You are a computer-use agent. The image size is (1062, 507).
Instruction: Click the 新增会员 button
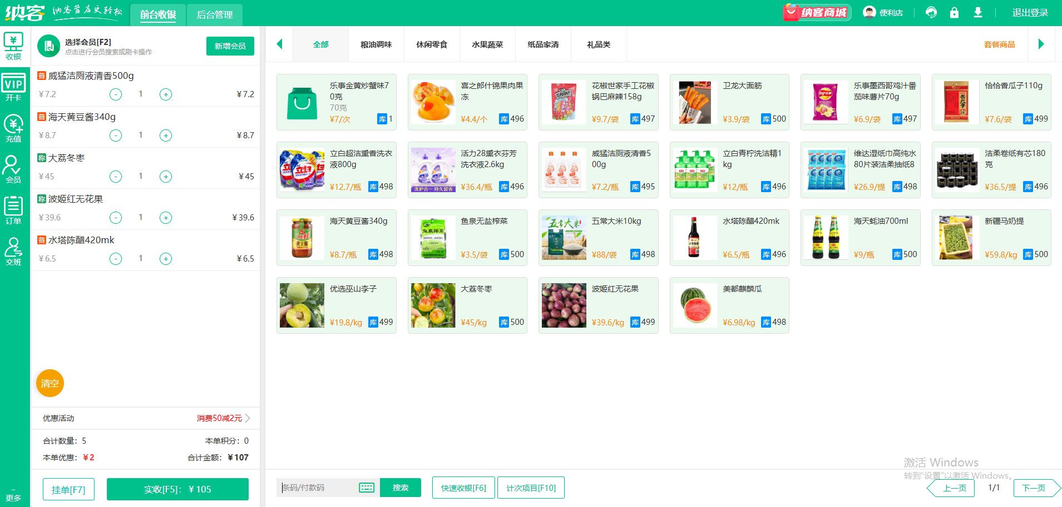(x=230, y=46)
